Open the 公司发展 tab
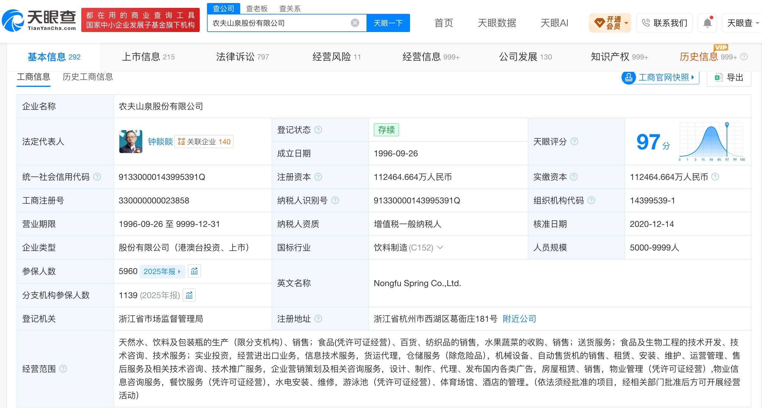762x408 pixels. (x=525, y=57)
